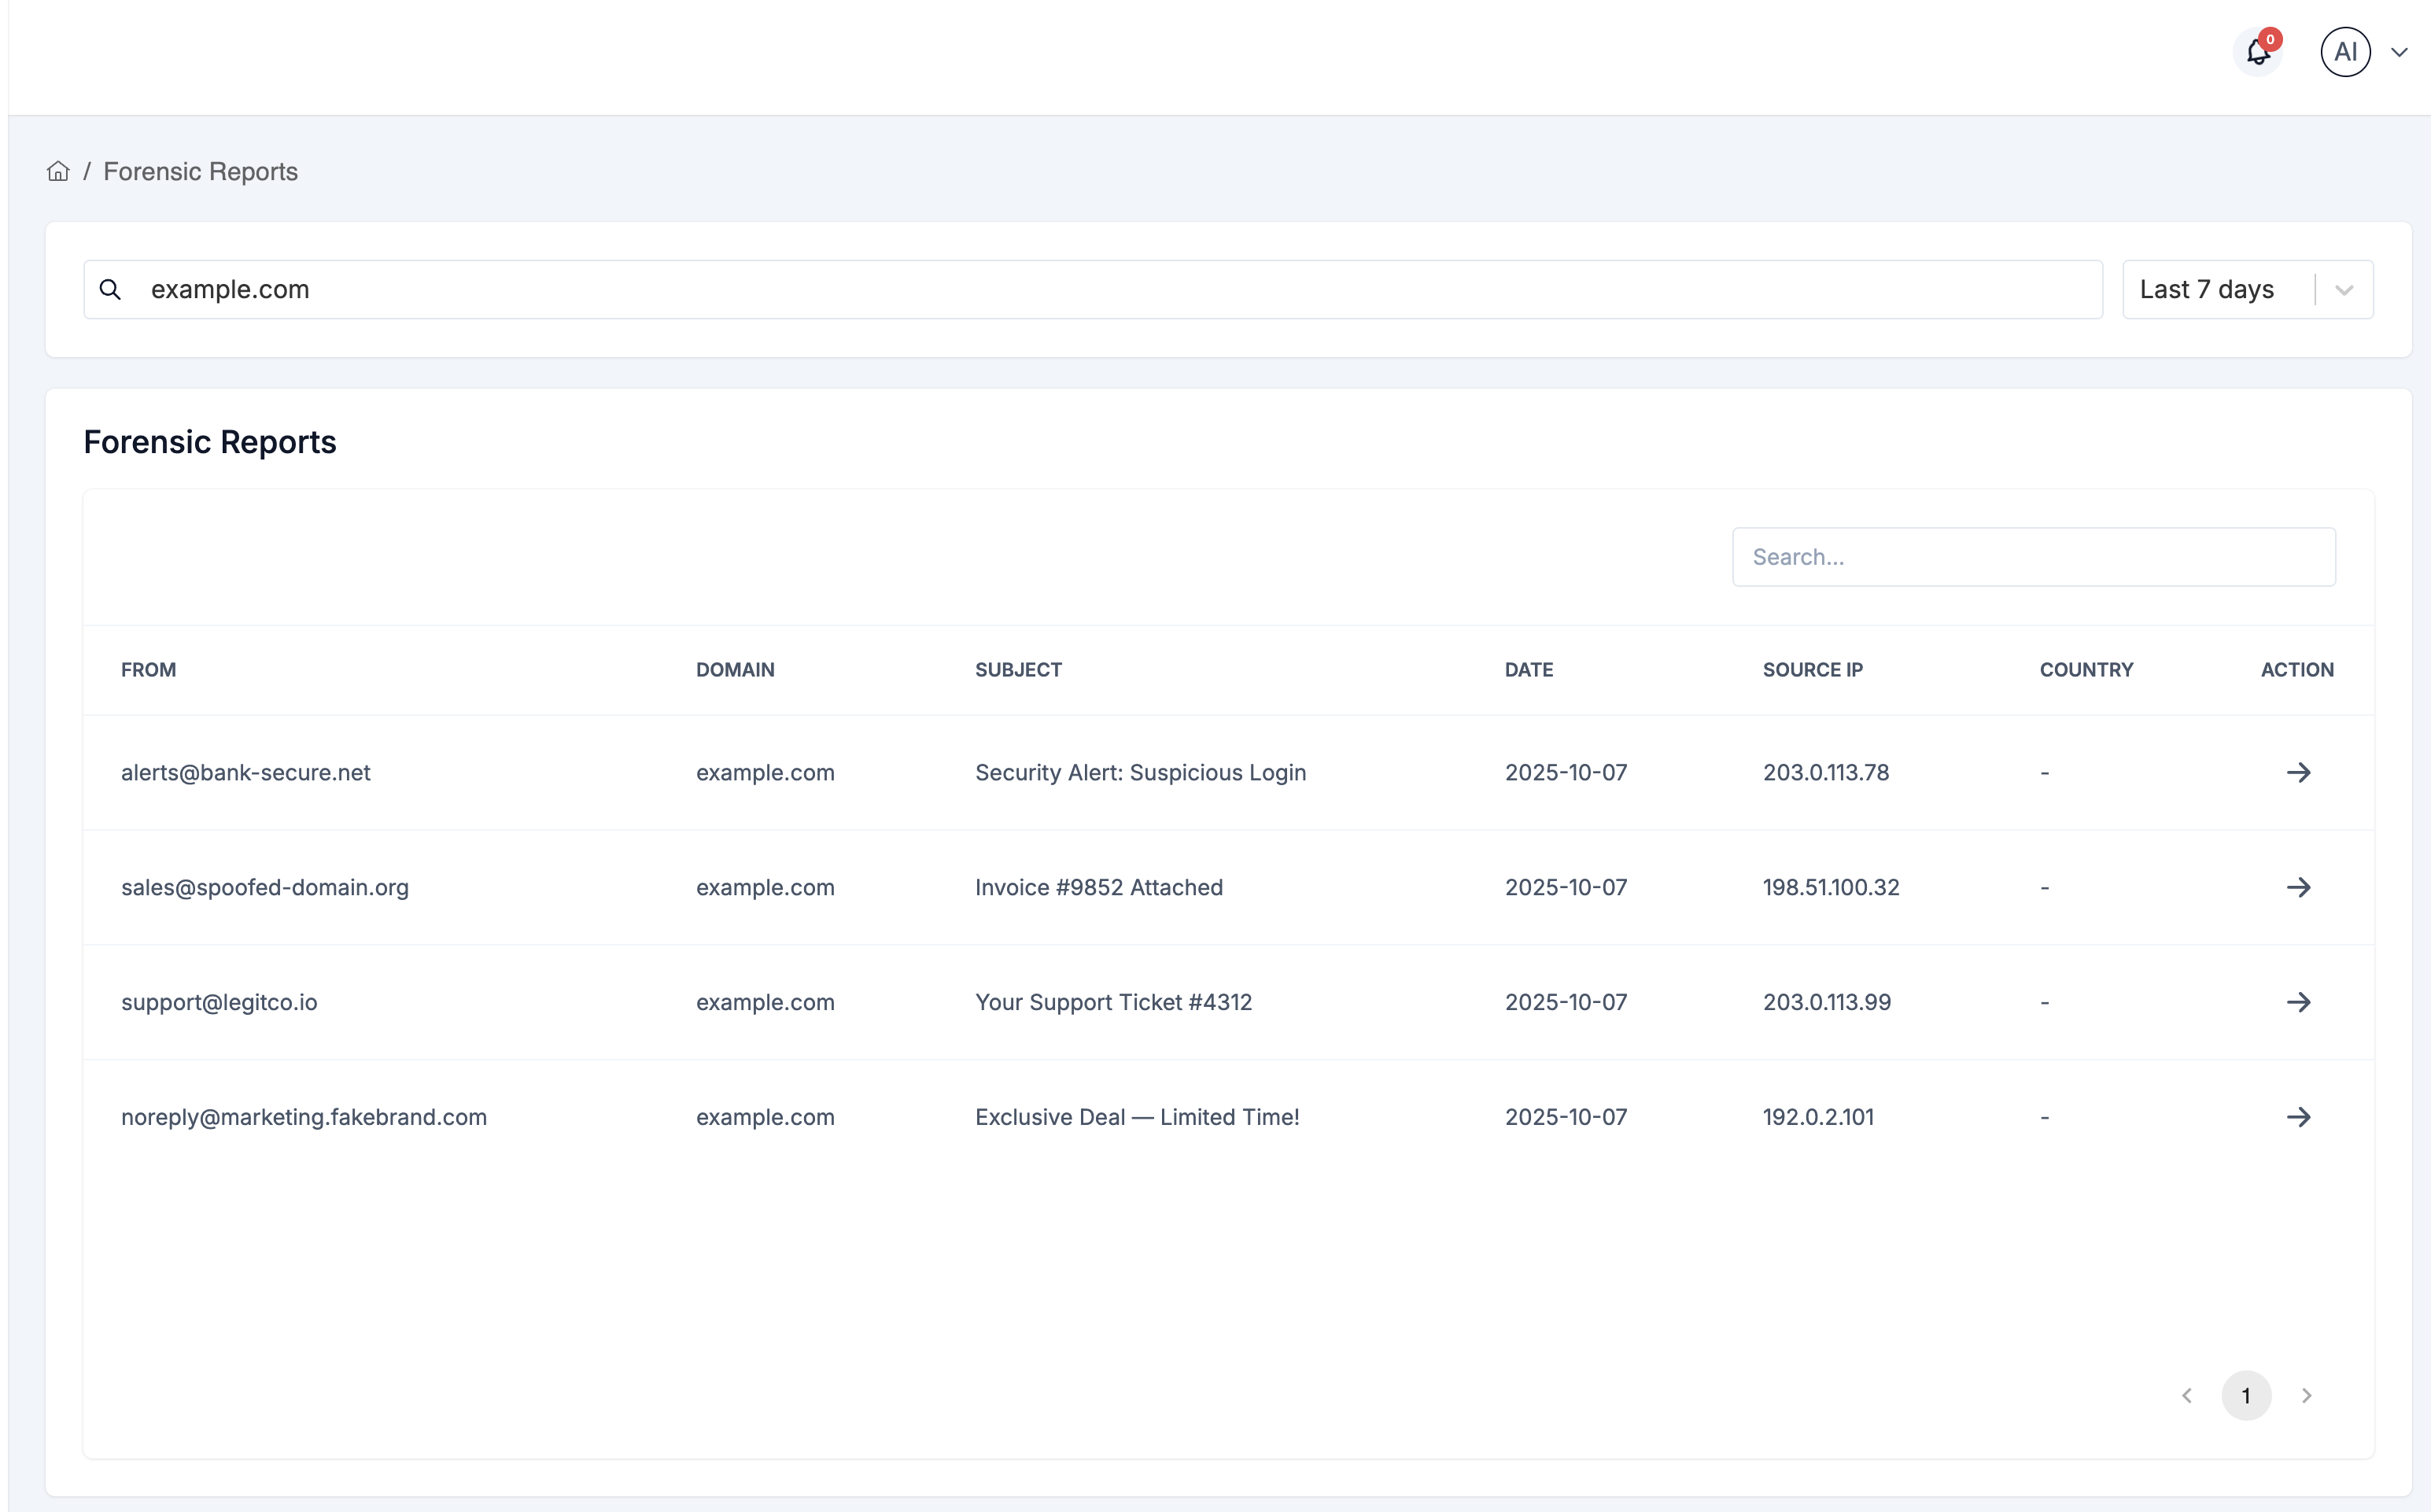This screenshot has height=1512, width=2431.
Task: Open the Invoice #9852 report arrow
Action: pos(2298,887)
